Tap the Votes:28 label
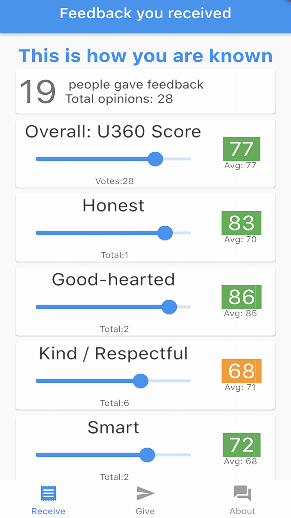Screen dimensions: 291x518 pyautogui.click(x=114, y=181)
